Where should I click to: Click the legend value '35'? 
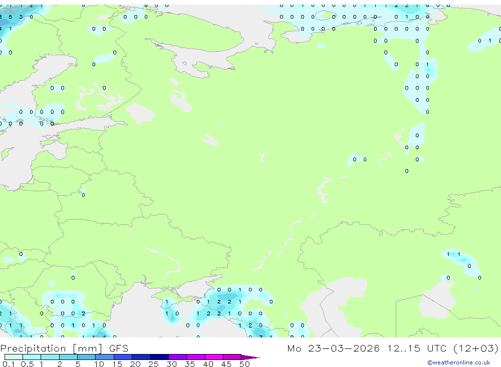click(x=190, y=364)
